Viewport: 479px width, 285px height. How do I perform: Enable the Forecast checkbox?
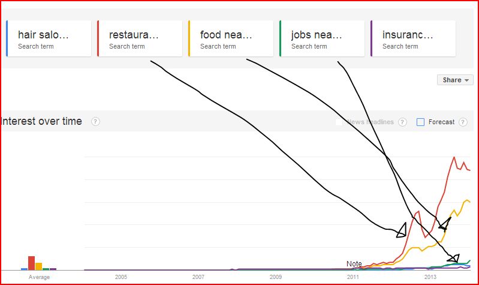421,122
